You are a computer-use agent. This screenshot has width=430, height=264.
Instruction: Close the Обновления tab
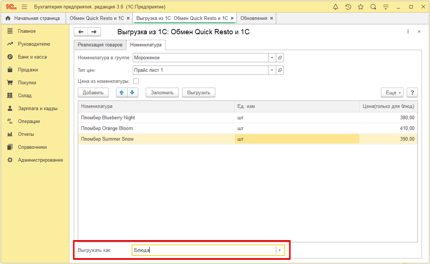(271, 18)
